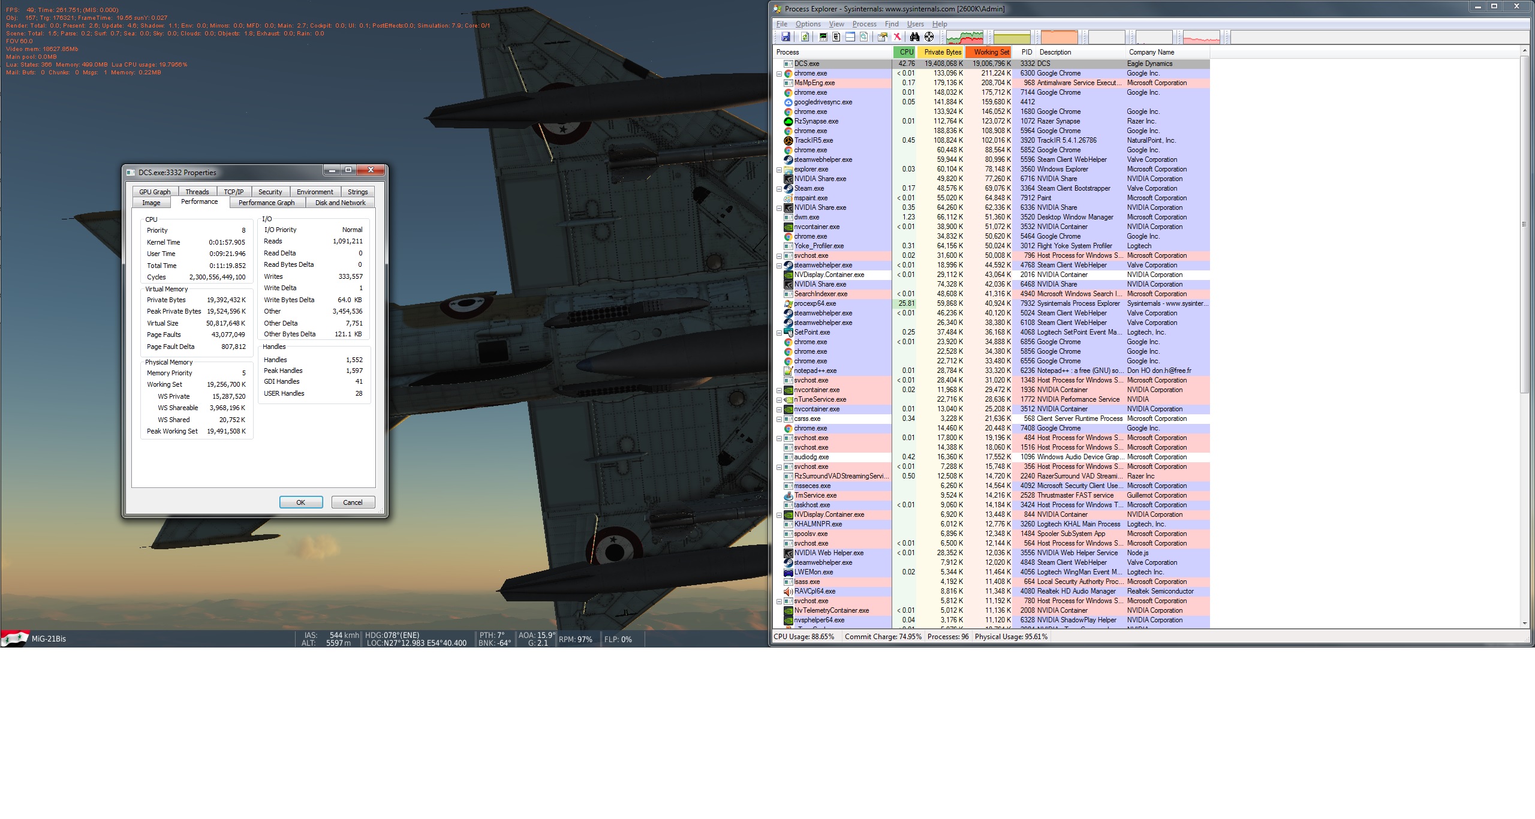Open the Users menu

click(x=915, y=24)
